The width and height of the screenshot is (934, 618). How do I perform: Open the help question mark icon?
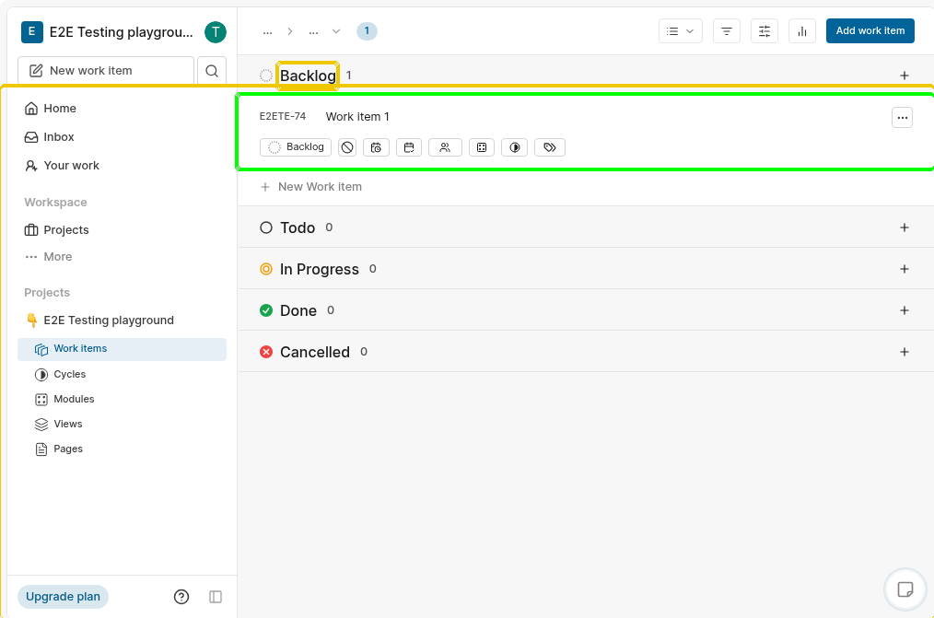181,597
